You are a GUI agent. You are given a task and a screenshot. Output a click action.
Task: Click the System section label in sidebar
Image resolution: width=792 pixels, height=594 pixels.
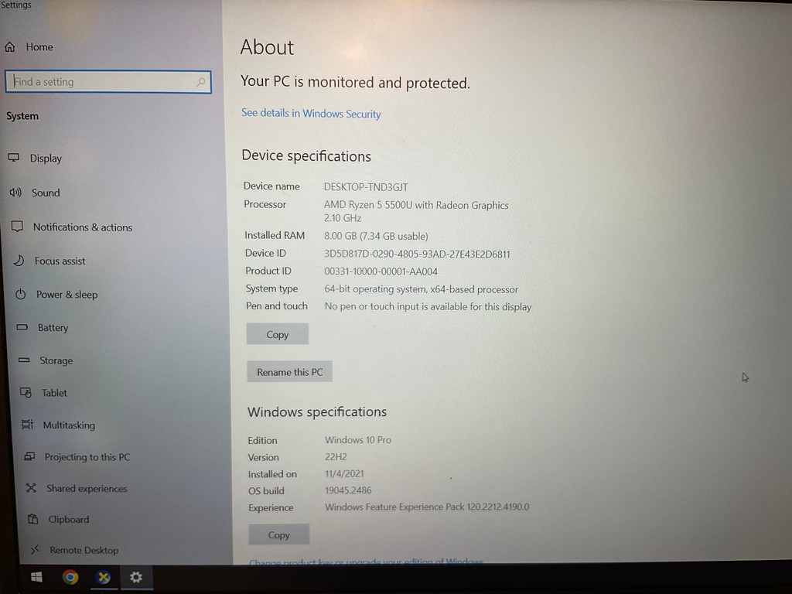[22, 116]
